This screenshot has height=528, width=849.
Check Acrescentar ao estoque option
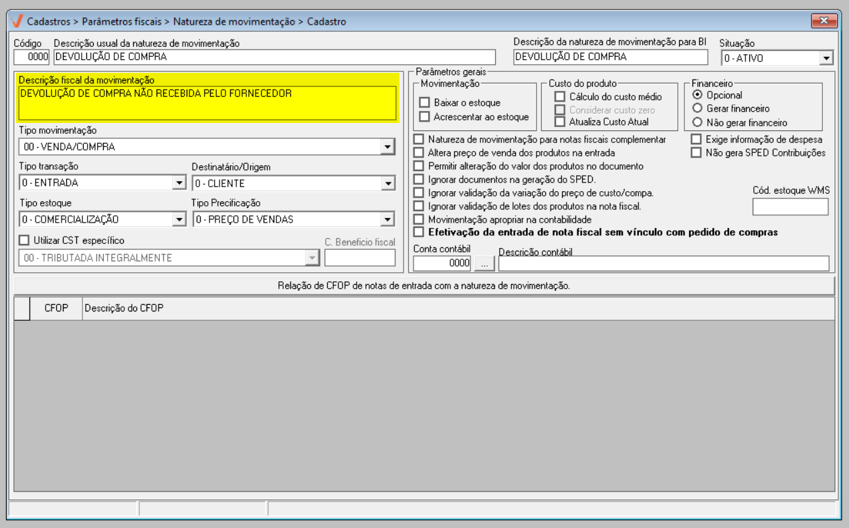point(424,117)
